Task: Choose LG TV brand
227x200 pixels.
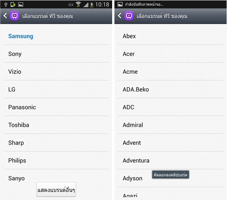Action: [56, 90]
